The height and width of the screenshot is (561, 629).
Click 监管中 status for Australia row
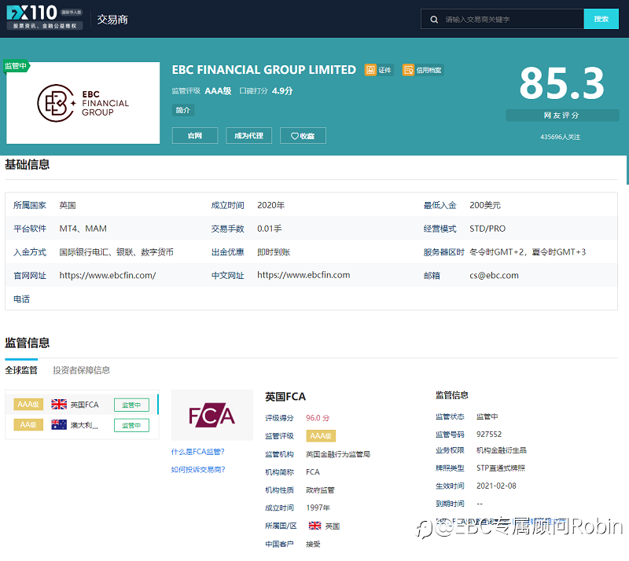tap(131, 425)
